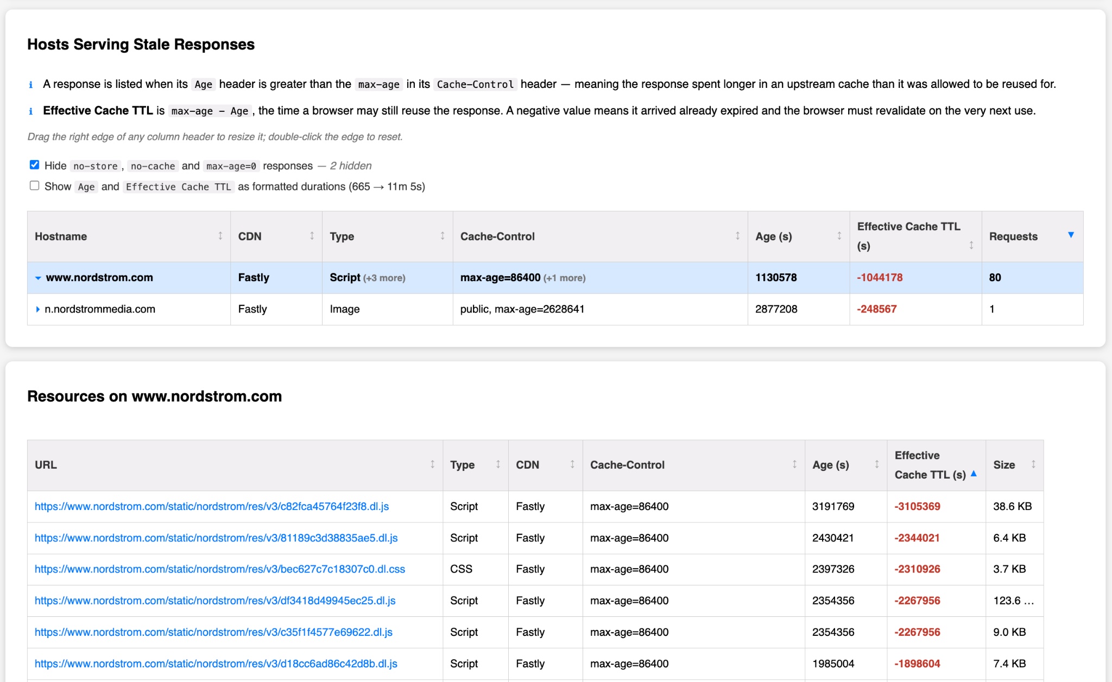Click info icon beside Age header explanation
Screen dimensions: 1112x682
click(x=31, y=85)
